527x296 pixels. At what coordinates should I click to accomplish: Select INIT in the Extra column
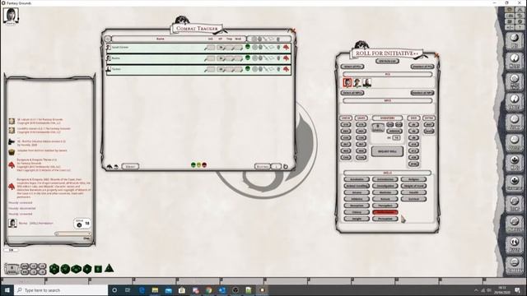pyautogui.click(x=428, y=124)
